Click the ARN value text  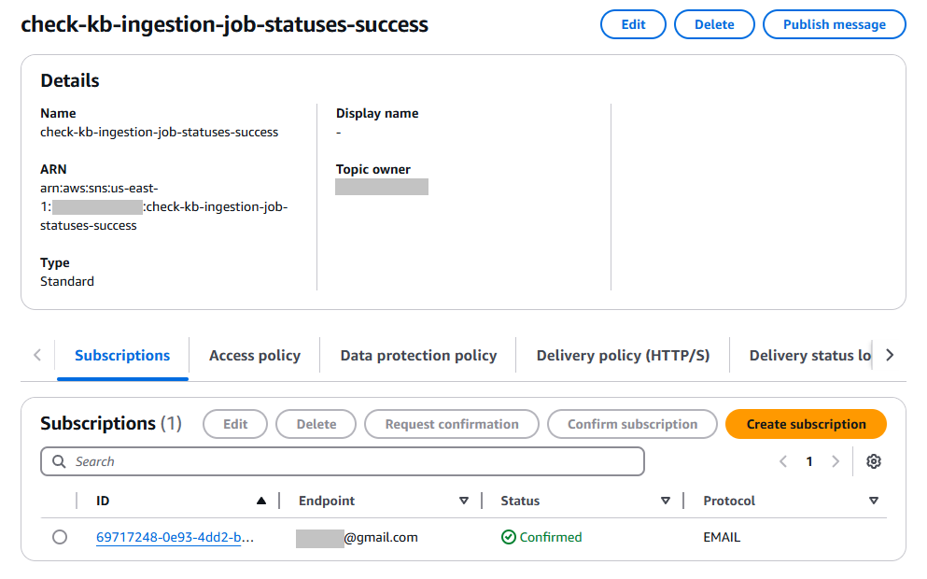coord(163,207)
